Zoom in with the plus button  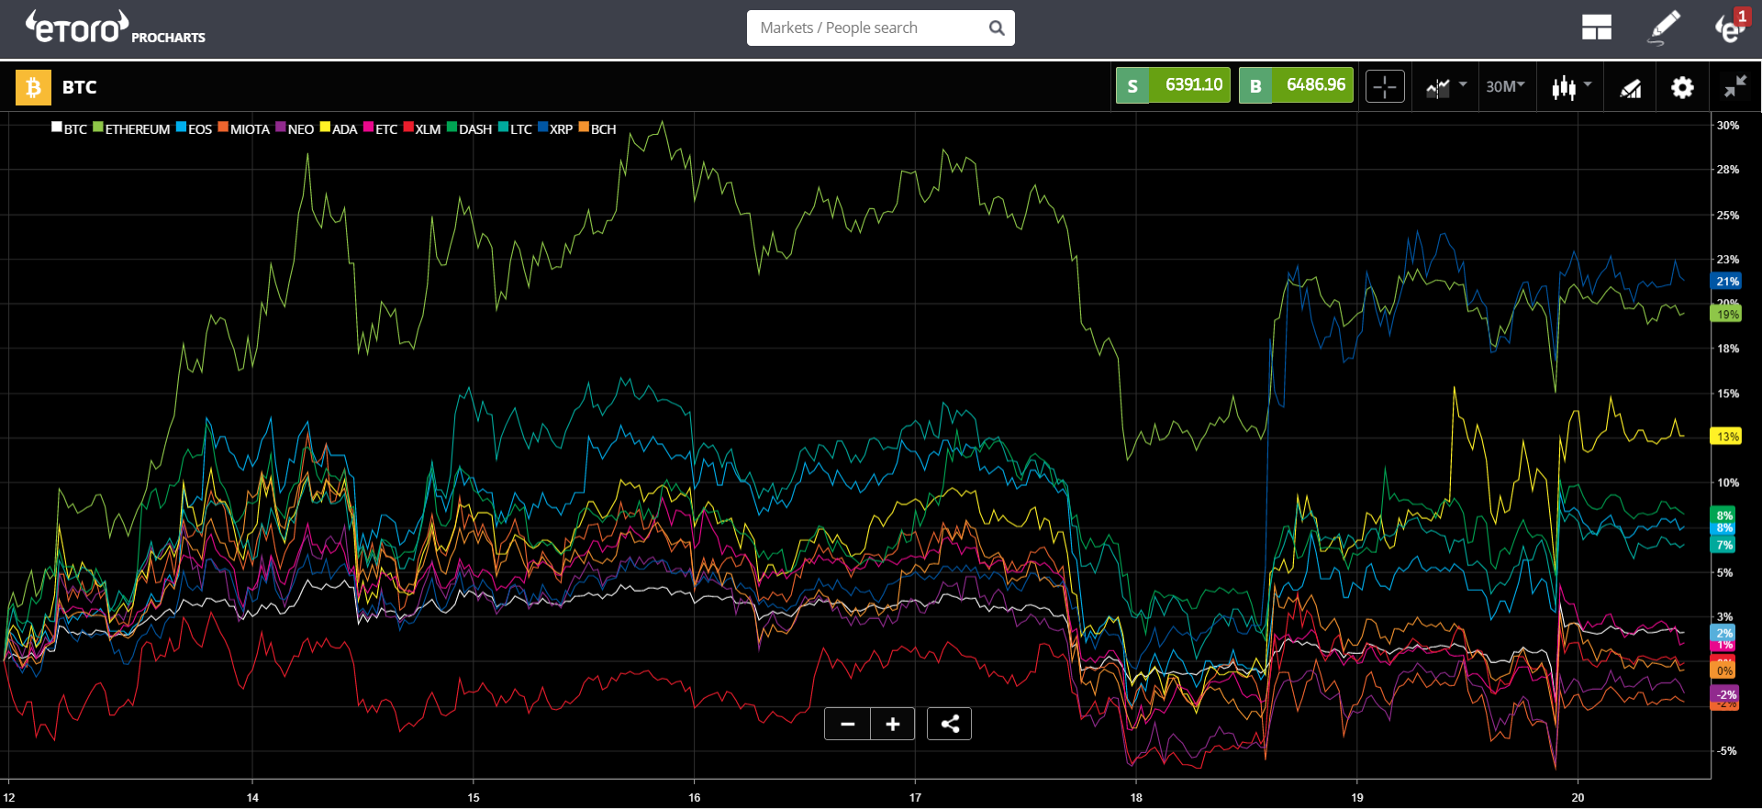pyautogui.click(x=893, y=724)
